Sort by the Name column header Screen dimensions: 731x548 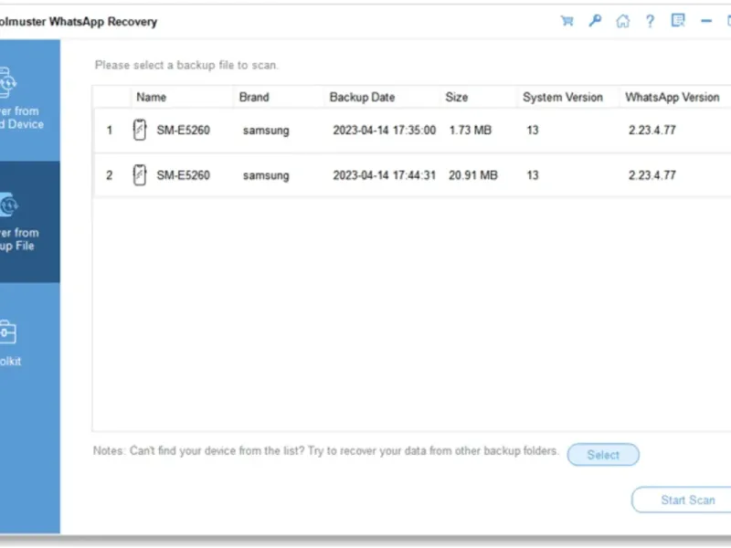click(x=151, y=97)
